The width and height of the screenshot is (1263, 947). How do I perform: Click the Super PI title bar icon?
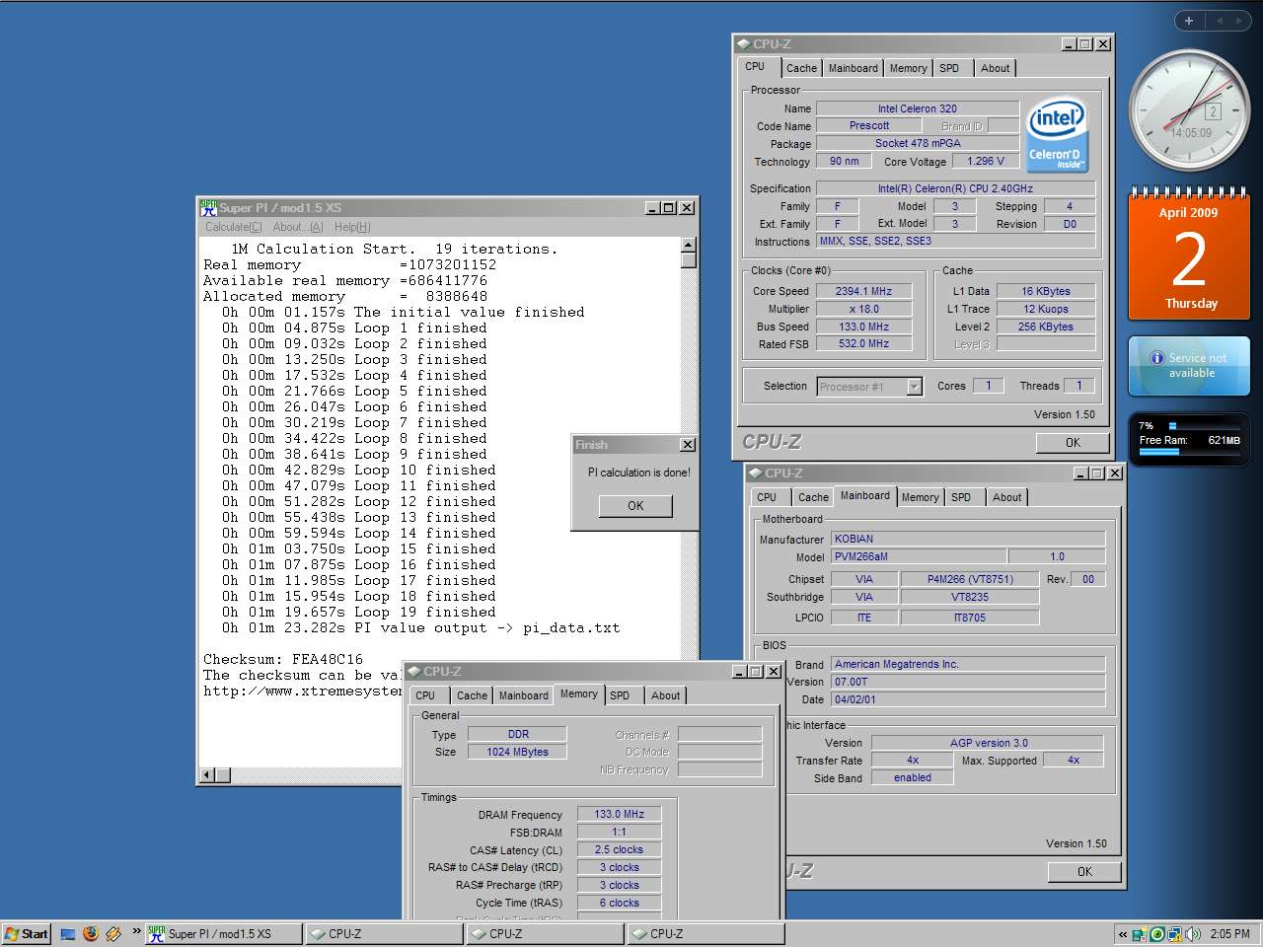(x=208, y=207)
